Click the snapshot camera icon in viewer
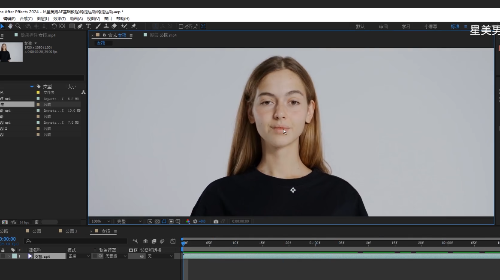The height and width of the screenshot is (280, 500). click(x=216, y=221)
